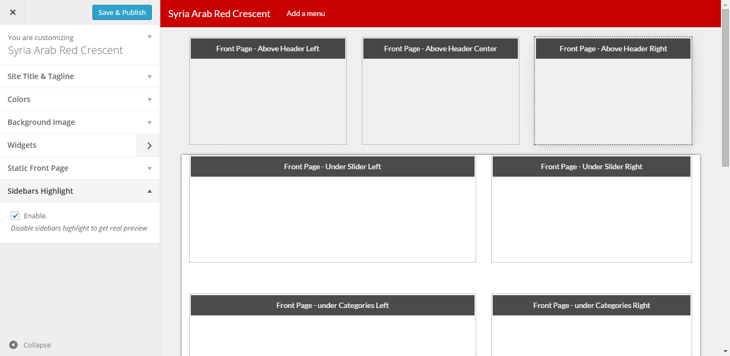Expand the 'You are customizing' theme arrow
Image resolution: width=730 pixels, height=356 pixels.
coord(150,37)
